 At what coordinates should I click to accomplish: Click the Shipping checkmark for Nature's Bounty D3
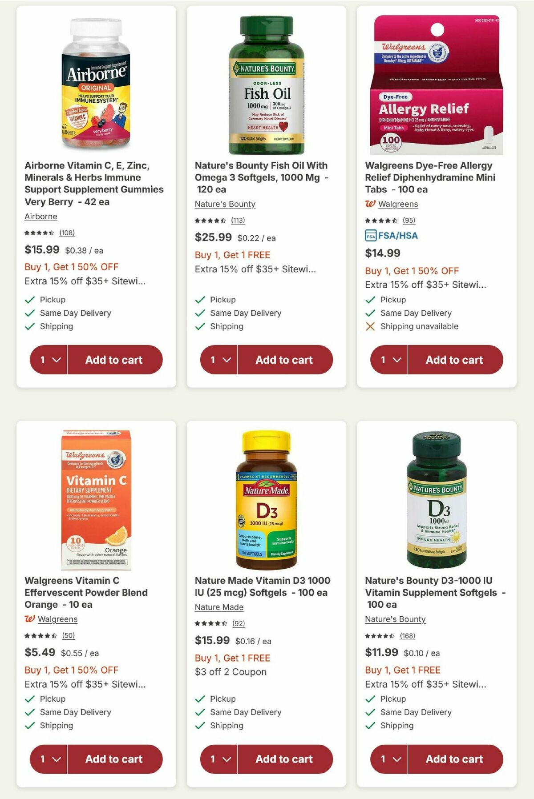369,726
